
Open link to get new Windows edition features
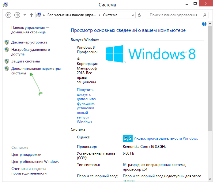click(x=86, y=106)
